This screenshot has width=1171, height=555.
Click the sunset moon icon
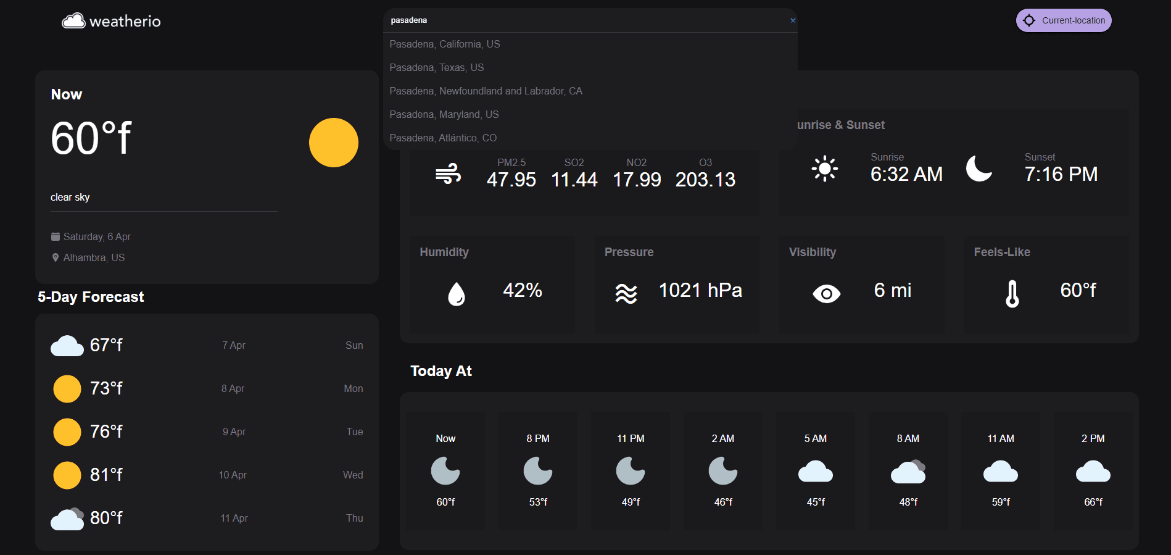[x=979, y=169]
